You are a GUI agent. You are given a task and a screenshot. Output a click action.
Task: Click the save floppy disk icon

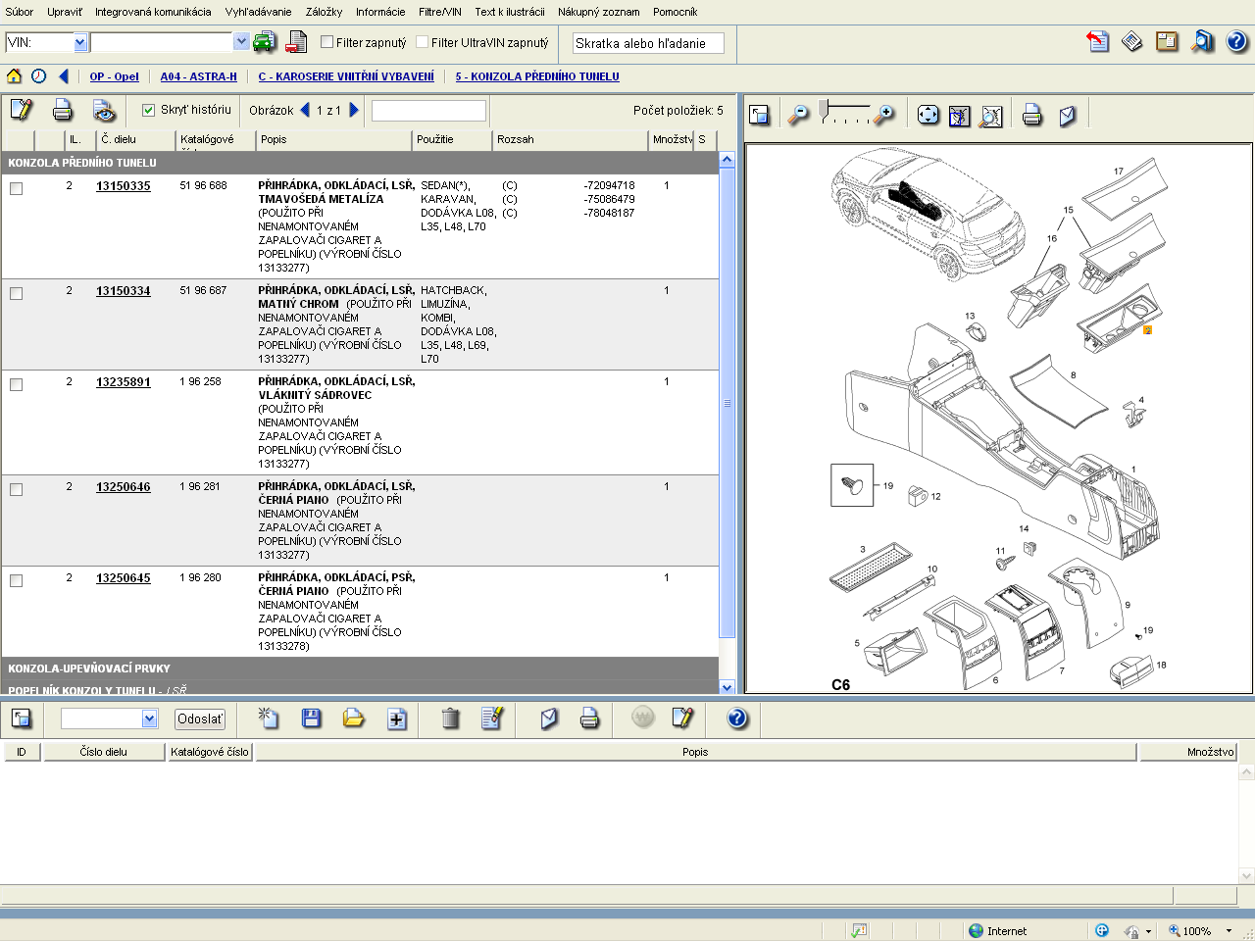pyautogui.click(x=312, y=718)
